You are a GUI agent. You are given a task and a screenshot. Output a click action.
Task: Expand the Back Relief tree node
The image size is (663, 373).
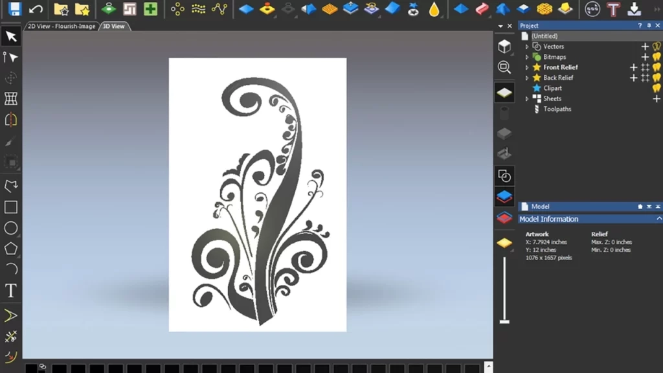tap(527, 78)
